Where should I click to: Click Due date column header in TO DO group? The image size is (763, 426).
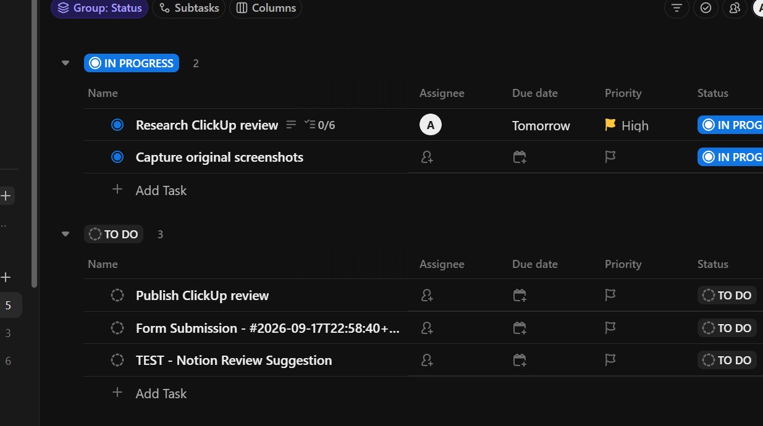[535, 264]
